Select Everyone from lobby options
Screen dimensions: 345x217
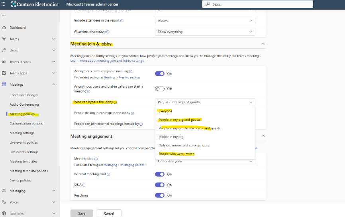tap(205, 111)
